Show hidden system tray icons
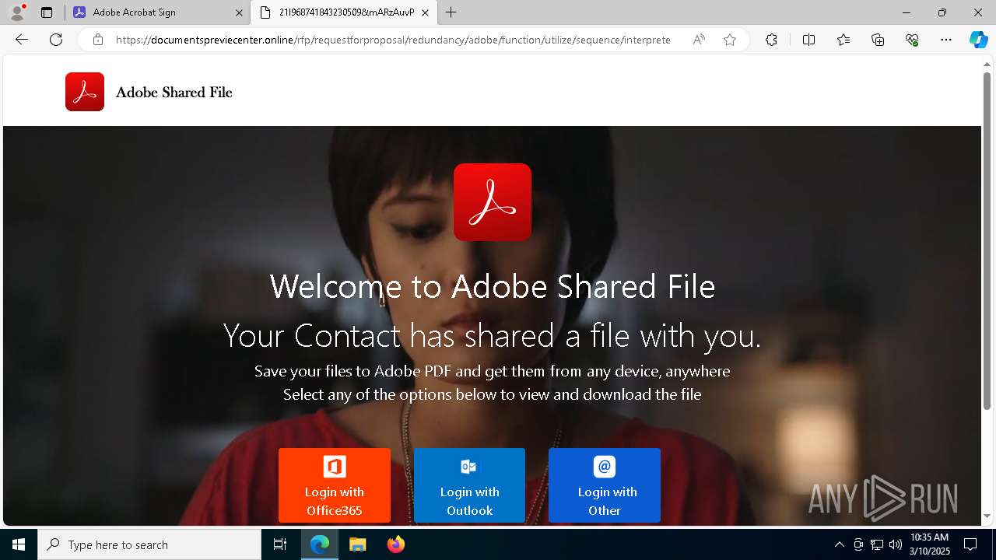This screenshot has width=996, height=560. point(839,544)
